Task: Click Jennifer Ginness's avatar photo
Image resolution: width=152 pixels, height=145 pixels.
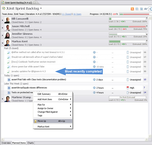Action: click(7, 35)
